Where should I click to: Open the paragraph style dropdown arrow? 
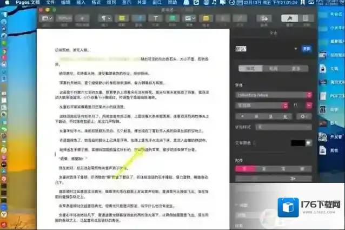coord(295,49)
